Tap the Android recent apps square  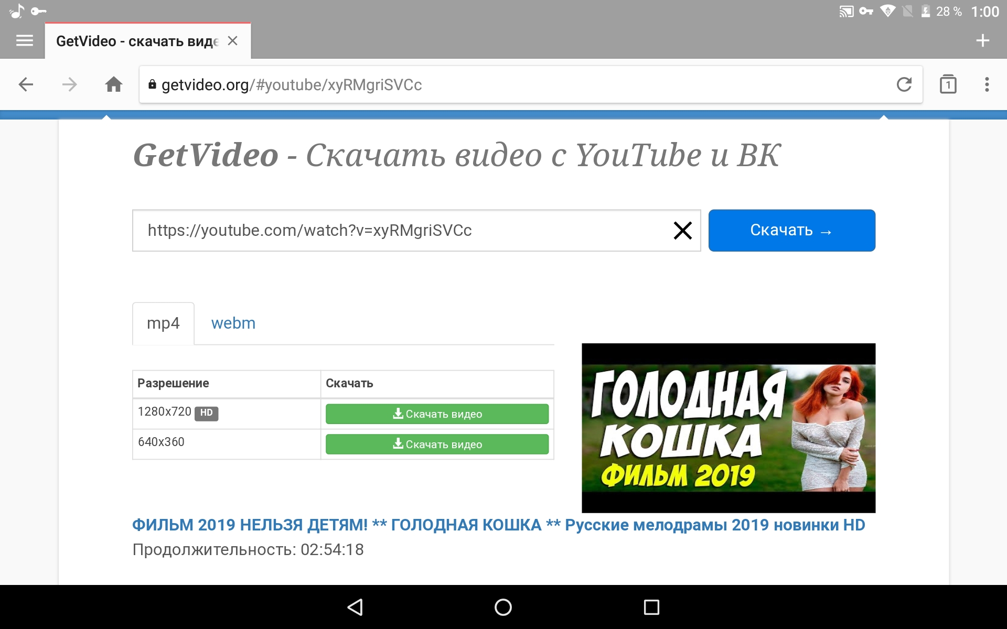click(651, 607)
